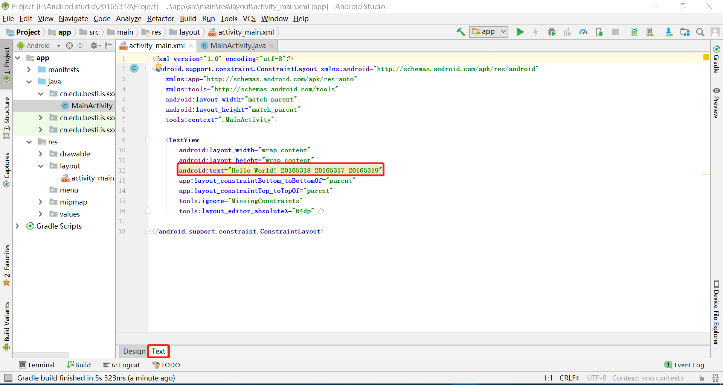723x385 pixels.
Task: Open the Gradle side panel
Action: coord(716,59)
